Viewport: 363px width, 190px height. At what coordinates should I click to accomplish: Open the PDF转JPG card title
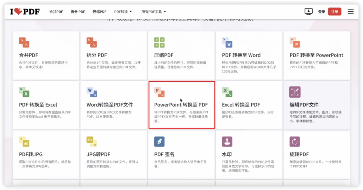pyautogui.click(x=30, y=154)
